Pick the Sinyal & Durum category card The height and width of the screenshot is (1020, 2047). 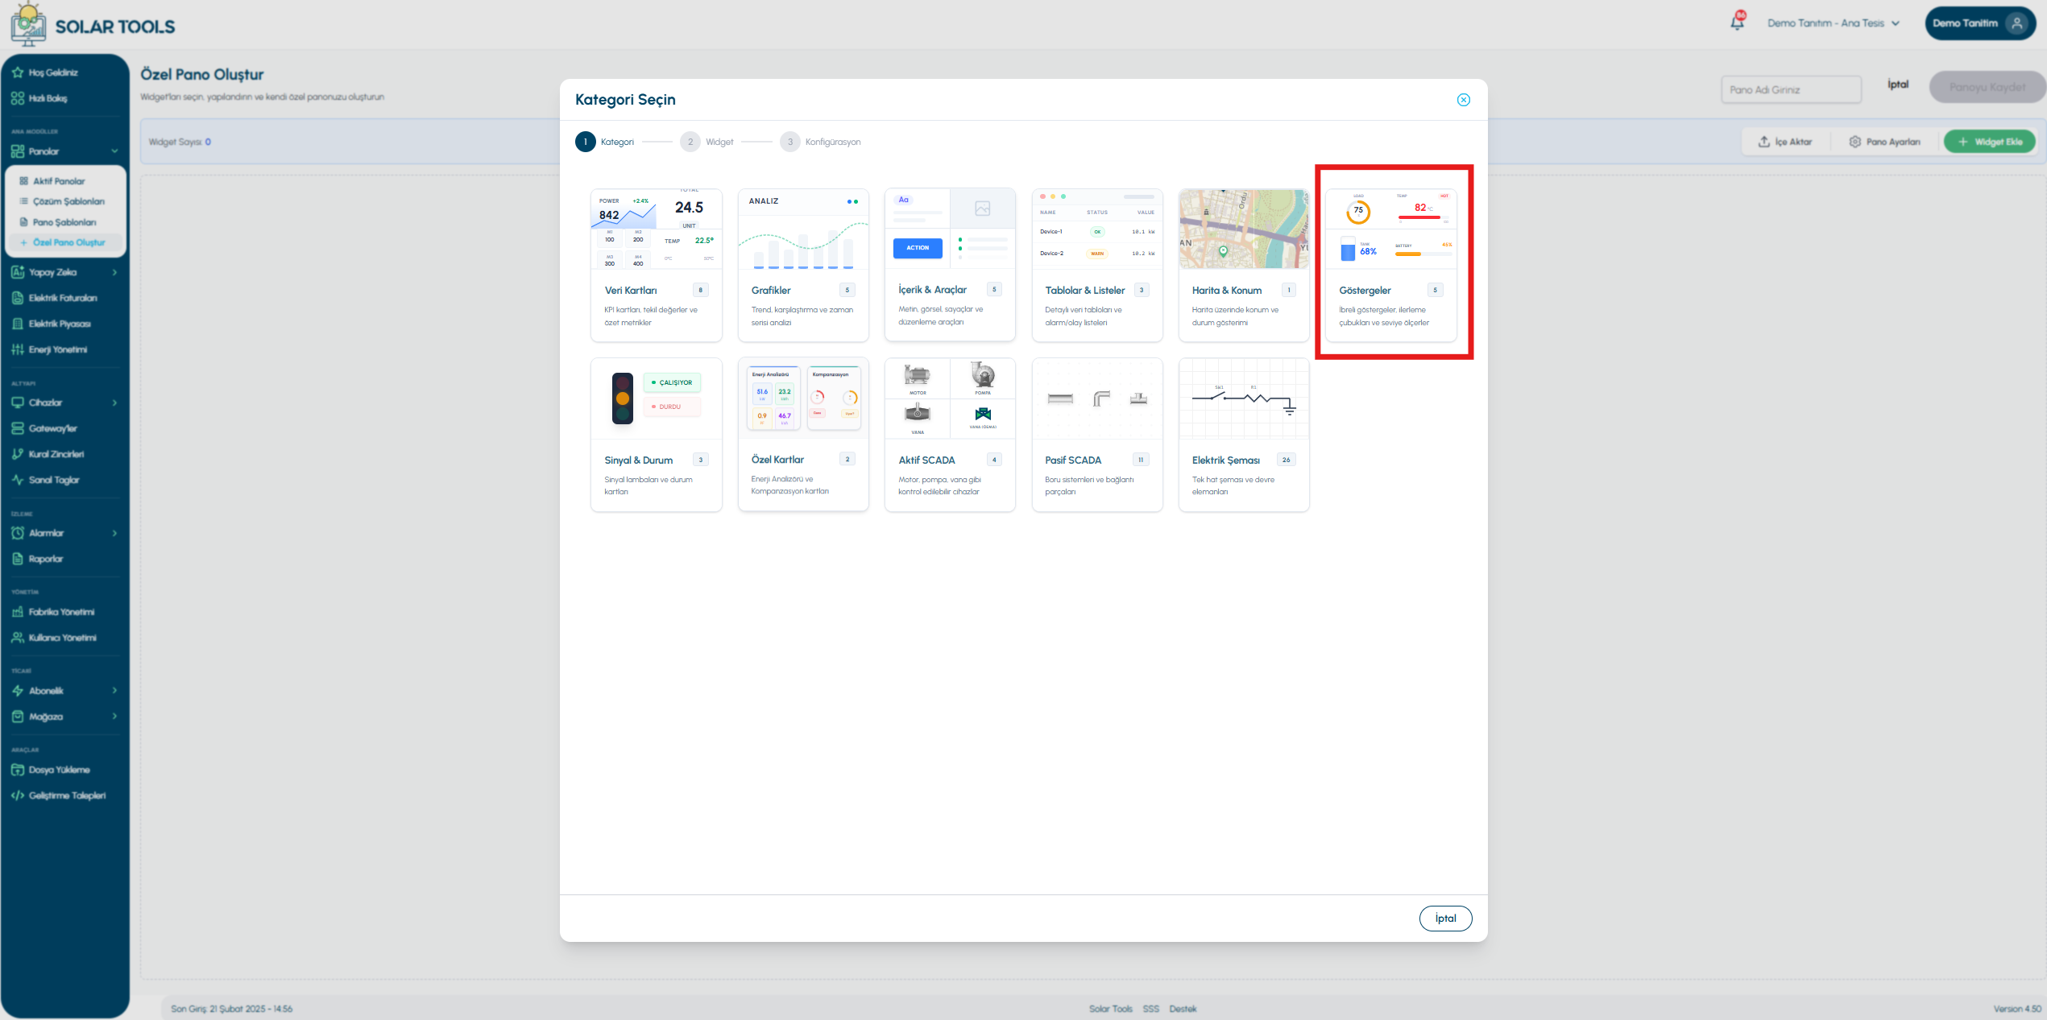click(656, 435)
